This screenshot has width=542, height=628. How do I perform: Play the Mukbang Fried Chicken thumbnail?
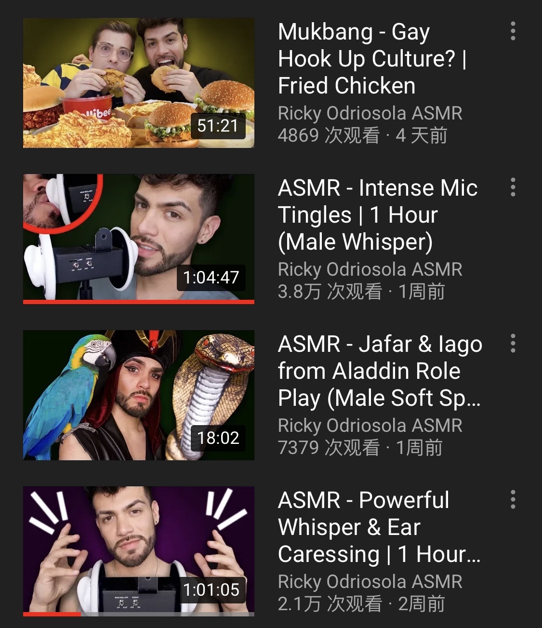[x=139, y=83]
